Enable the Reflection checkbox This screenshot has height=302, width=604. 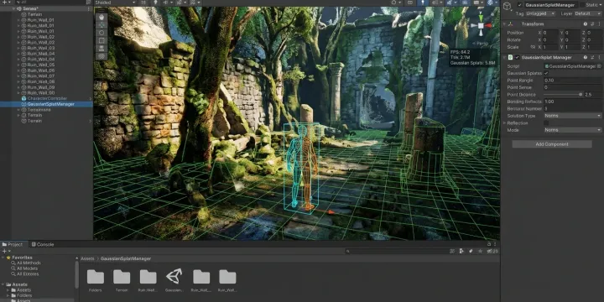pyautogui.click(x=546, y=122)
